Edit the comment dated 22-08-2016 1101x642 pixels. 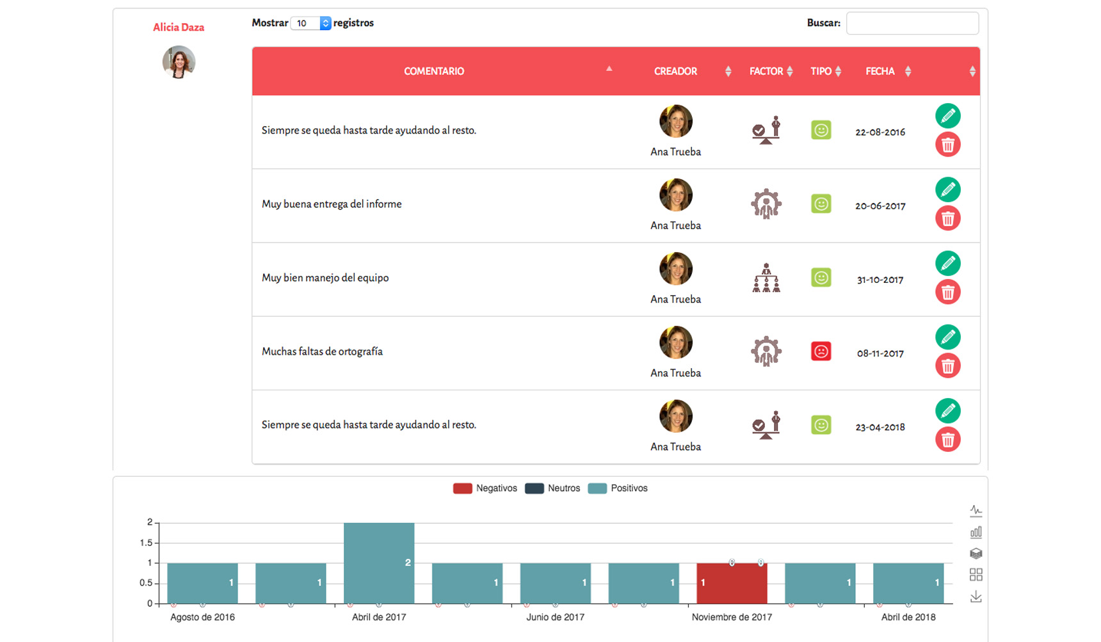(x=947, y=116)
